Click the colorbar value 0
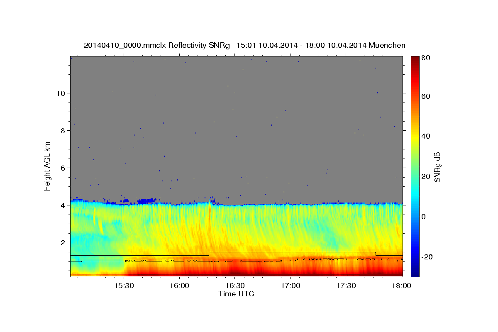Screen dimensions: 498x332 pyautogui.click(x=424, y=217)
